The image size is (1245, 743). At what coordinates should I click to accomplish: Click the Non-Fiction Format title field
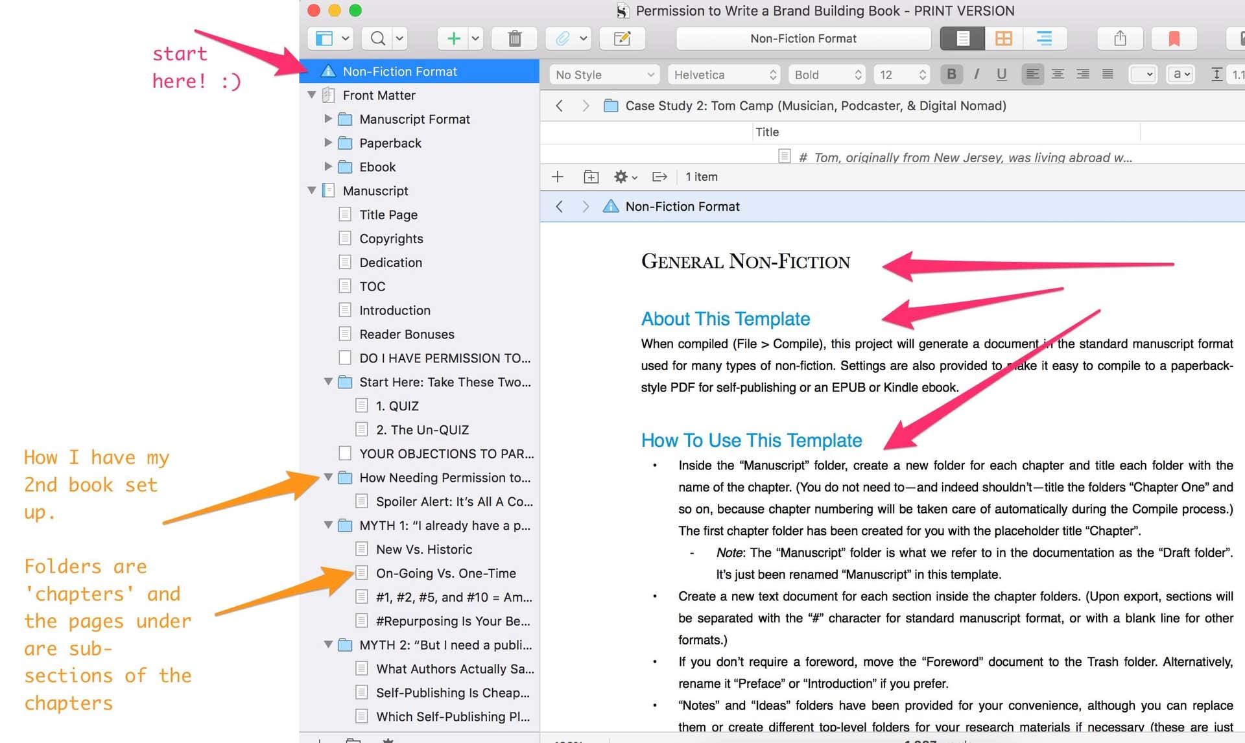coord(803,39)
